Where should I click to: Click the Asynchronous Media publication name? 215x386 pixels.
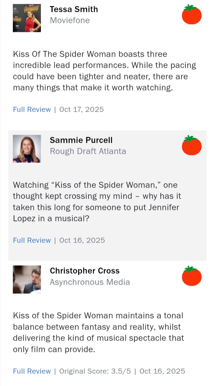pyautogui.click(x=90, y=282)
